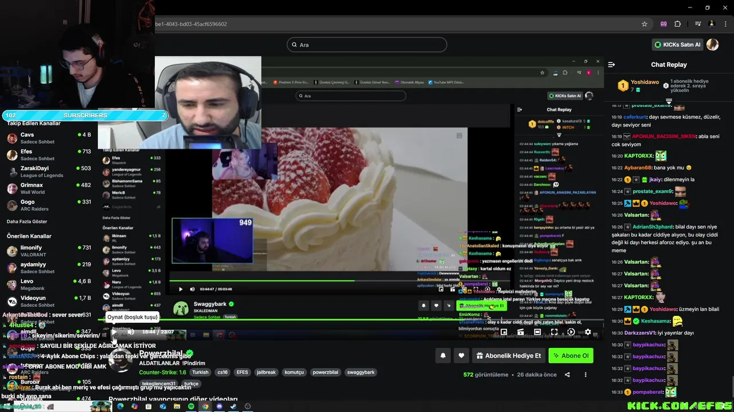The height and width of the screenshot is (412, 734).
Task: Select the EFES tag
Action: pyautogui.click(x=243, y=373)
